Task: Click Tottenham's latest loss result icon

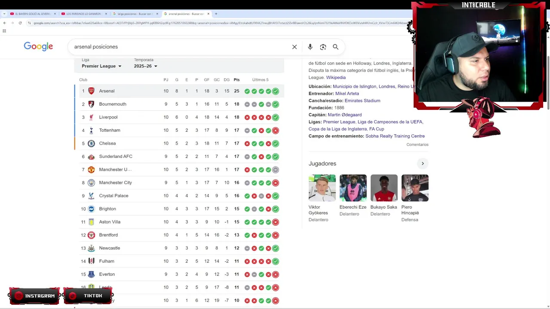Action: coord(275,130)
